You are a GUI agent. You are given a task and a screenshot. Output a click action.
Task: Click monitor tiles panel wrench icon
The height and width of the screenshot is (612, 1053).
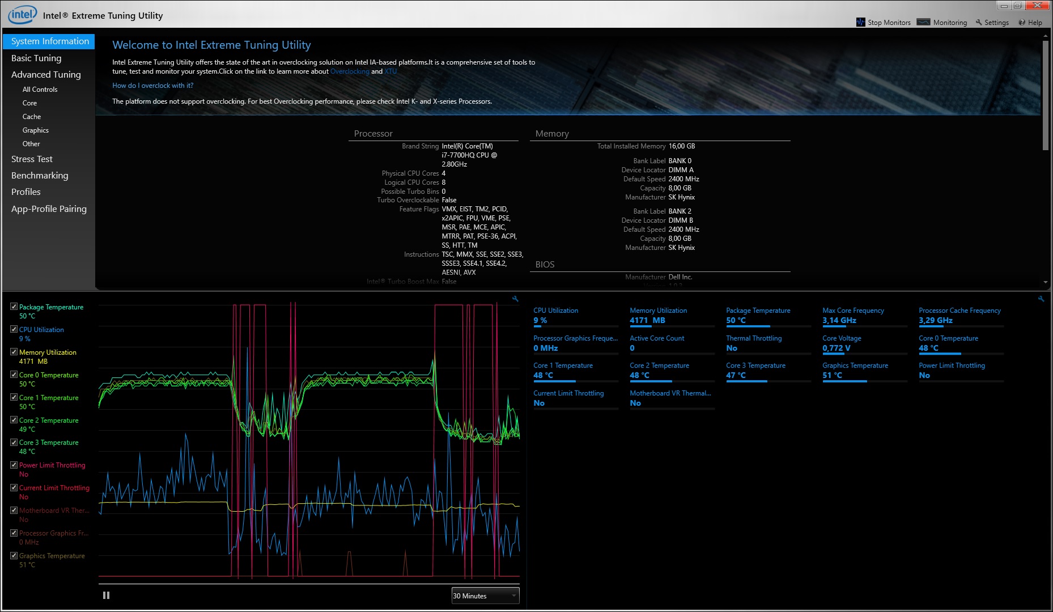tap(1041, 299)
